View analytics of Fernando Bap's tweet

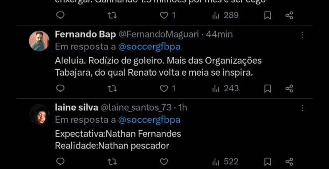pos(216,88)
